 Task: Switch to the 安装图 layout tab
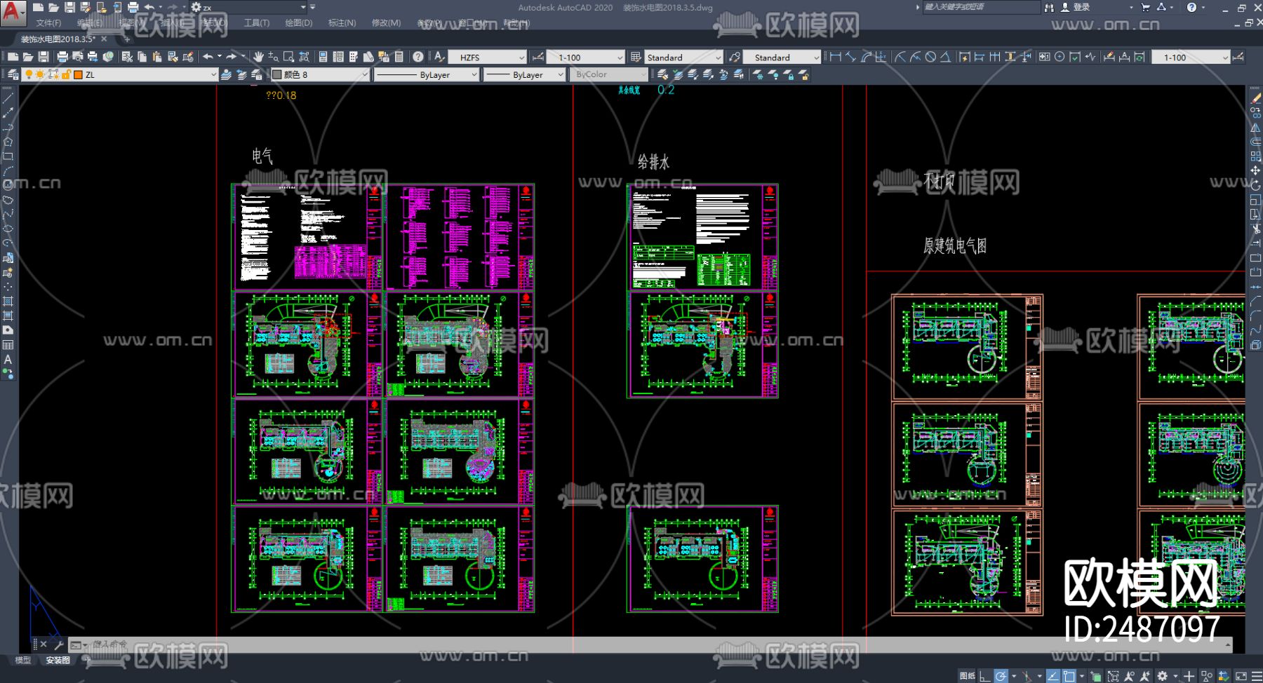click(58, 660)
